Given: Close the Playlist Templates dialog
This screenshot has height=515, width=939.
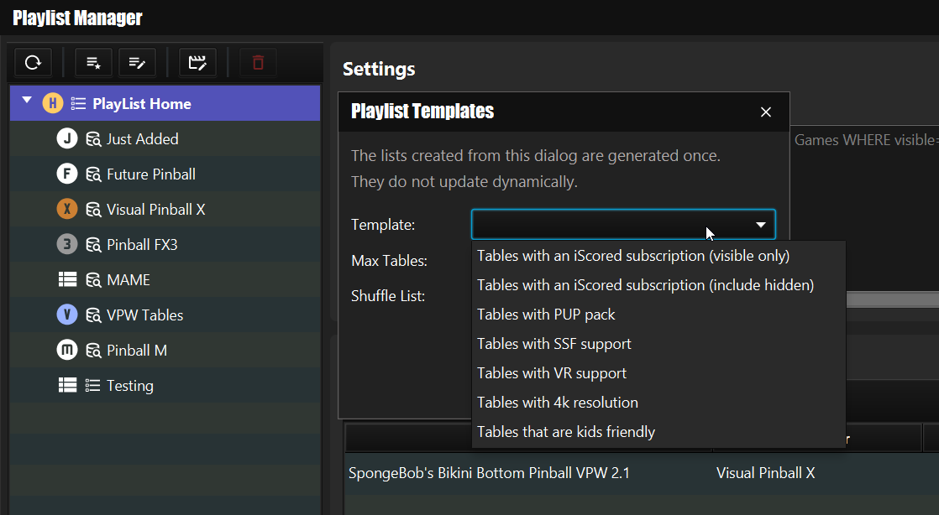Looking at the screenshot, I should 765,112.
